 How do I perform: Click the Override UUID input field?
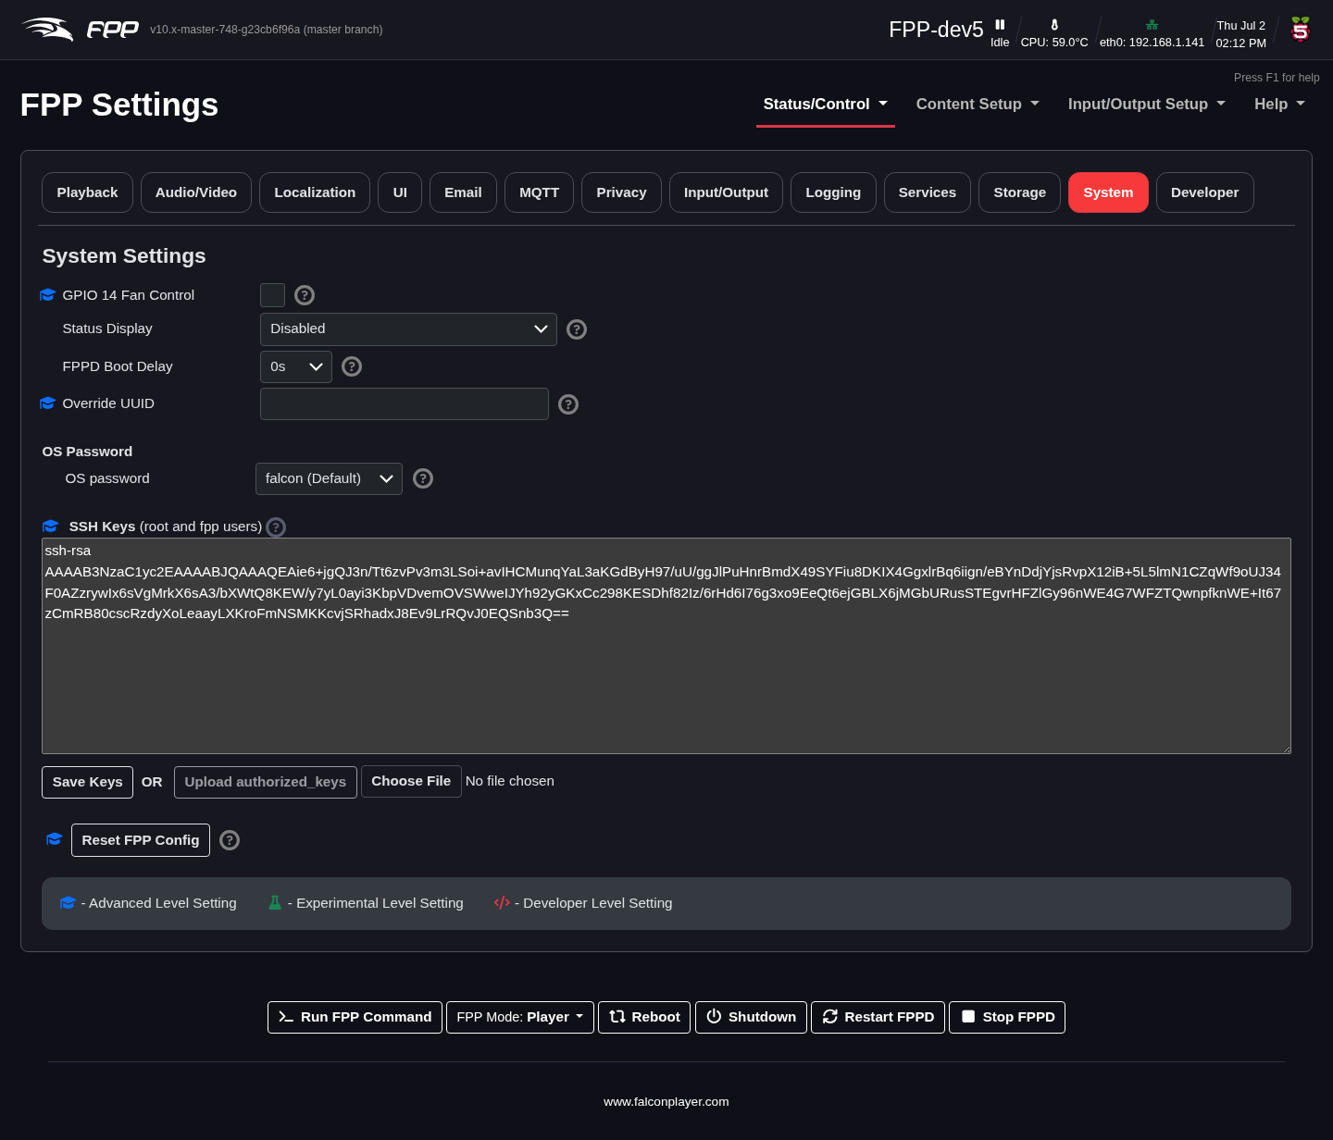405,404
